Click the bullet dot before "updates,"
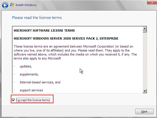Viewport: 157px width, 118px height. (15, 66)
